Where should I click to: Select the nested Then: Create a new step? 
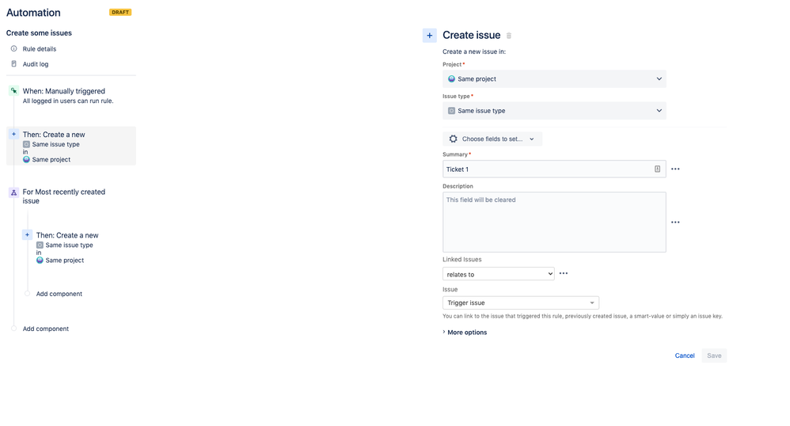click(x=67, y=247)
